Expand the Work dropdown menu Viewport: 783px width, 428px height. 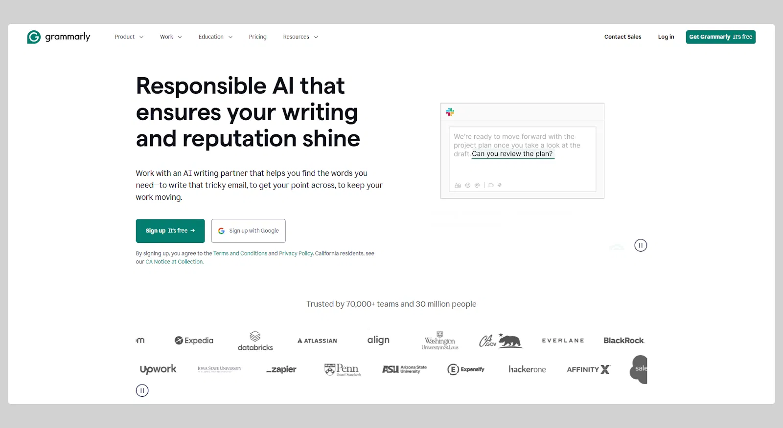pyautogui.click(x=171, y=37)
